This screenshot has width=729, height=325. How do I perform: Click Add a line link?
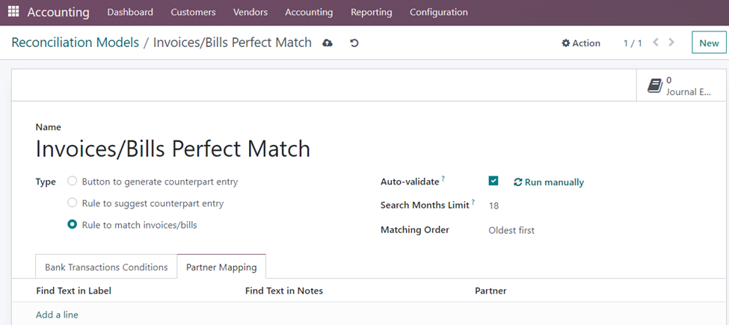pyautogui.click(x=57, y=315)
